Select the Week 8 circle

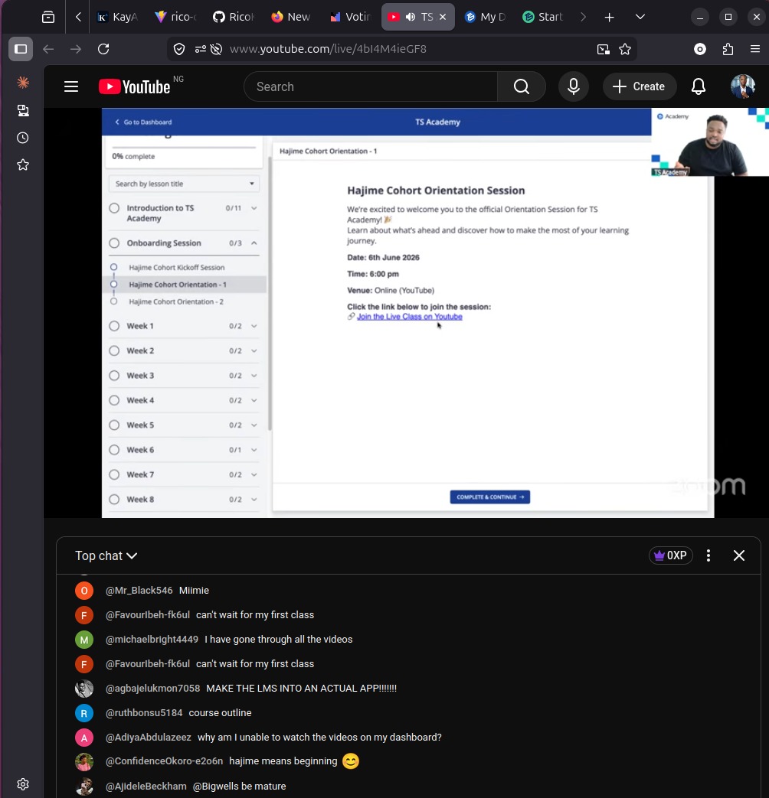click(x=114, y=500)
